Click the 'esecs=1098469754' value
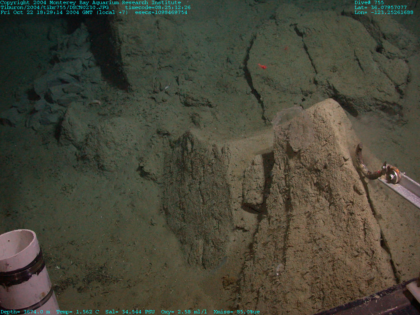The width and height of the screenshot is (420, 315). pyautogui.click(x=161, y=12)
